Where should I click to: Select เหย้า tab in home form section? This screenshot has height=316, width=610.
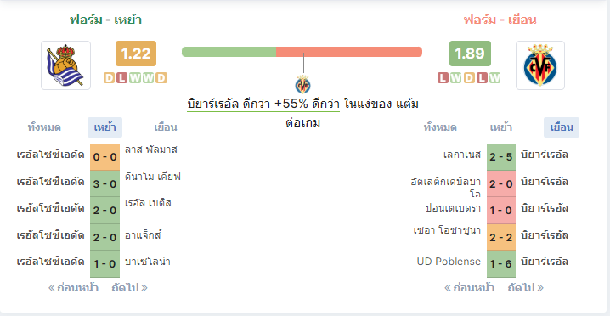(x=105, y=127)
